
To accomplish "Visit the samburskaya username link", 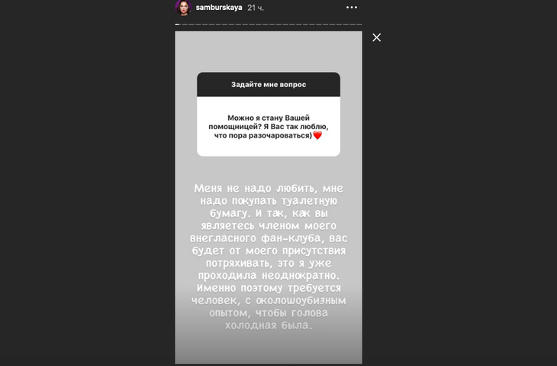I will tap(219, 8).
